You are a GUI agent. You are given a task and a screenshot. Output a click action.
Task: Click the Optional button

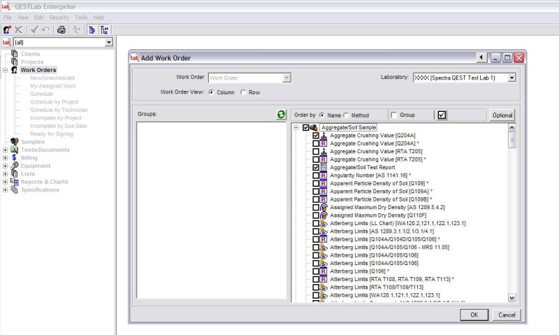(502, 115)
